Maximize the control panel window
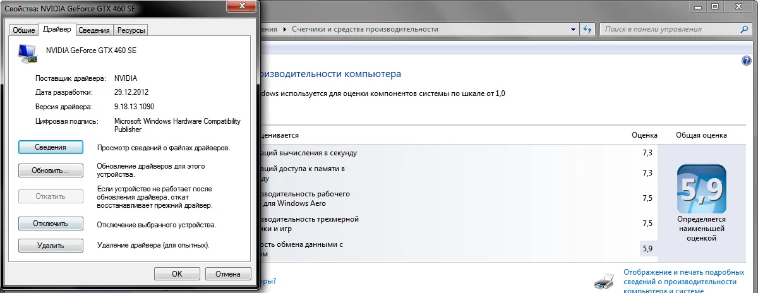Screen dimensions: 758x293 tap(714, 6)
